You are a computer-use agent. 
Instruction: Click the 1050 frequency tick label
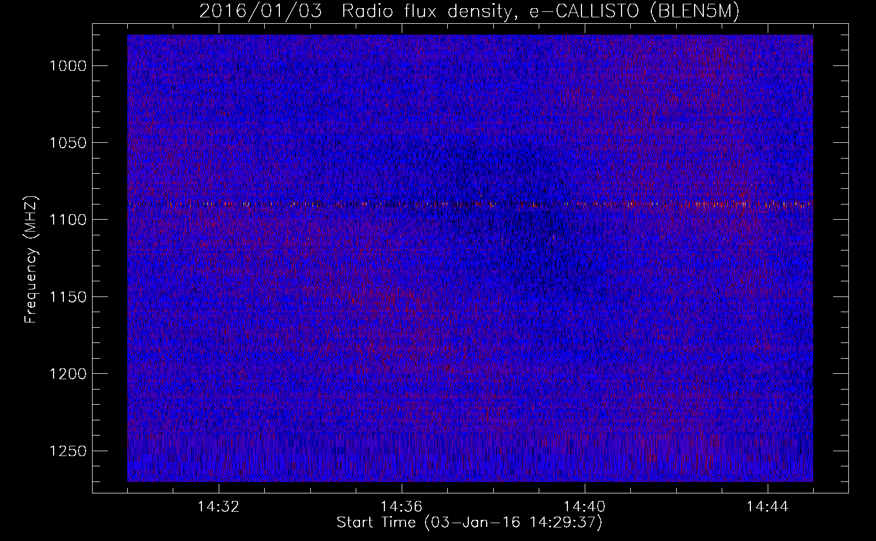pyautogui.click(x=68, y=143)
